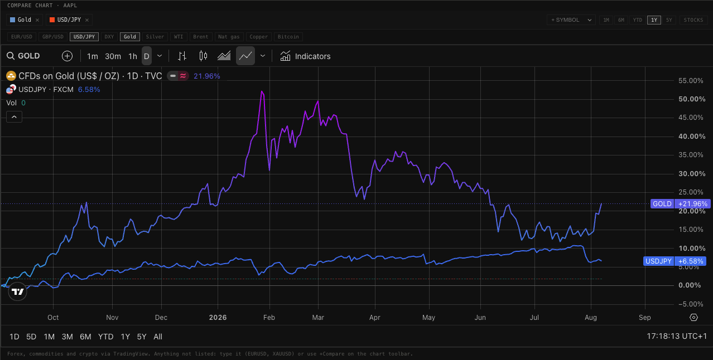
Task: Select the YTD range at top right
Action: 637,20
